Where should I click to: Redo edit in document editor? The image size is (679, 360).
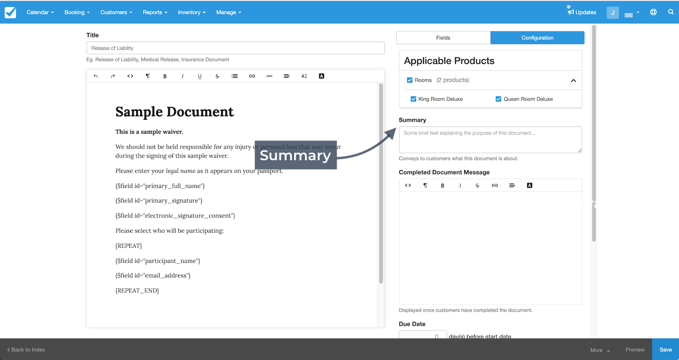pyautogui.click(x=113, y=76)
